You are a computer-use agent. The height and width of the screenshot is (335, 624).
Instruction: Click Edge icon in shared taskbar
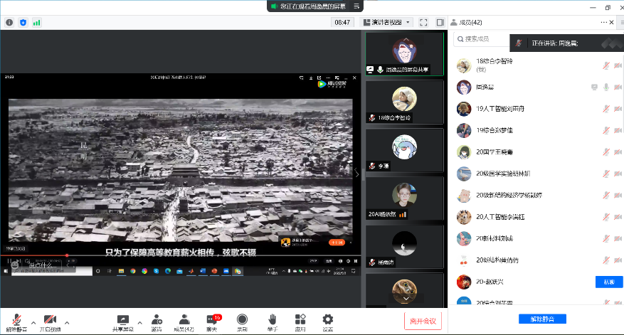pyautogui.click(x=168, y=271)
